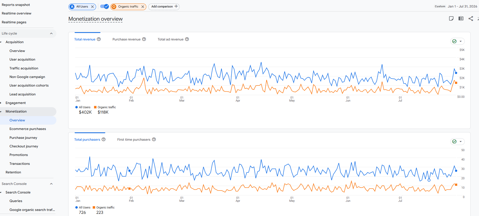Viewport: 479px width, 216px height.
Task: Open the custom date range picker
Action: pos(456,6)
